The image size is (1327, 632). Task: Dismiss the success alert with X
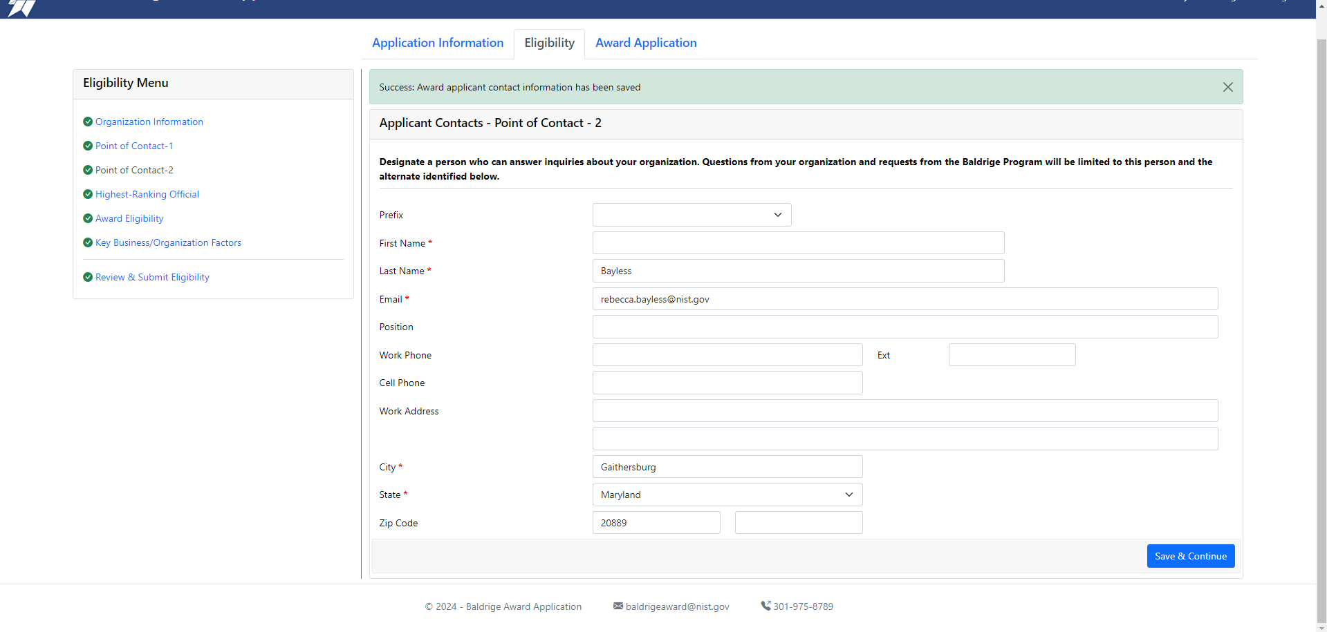(1227, 87)
